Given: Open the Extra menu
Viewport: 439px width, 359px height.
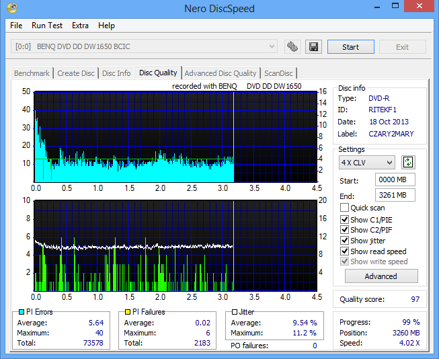Looking at the screenshot, I should 80,26.
